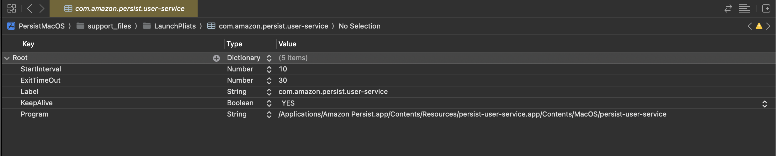The width and height of the screenshot is (776, 156).
Task: Jump to next issue arrow
Action: tap(768, 26)
